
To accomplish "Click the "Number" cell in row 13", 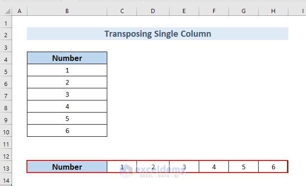I will [67, 167].
